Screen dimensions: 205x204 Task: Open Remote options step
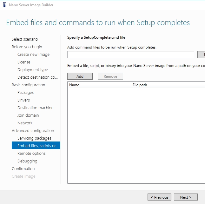pos(31,154)
